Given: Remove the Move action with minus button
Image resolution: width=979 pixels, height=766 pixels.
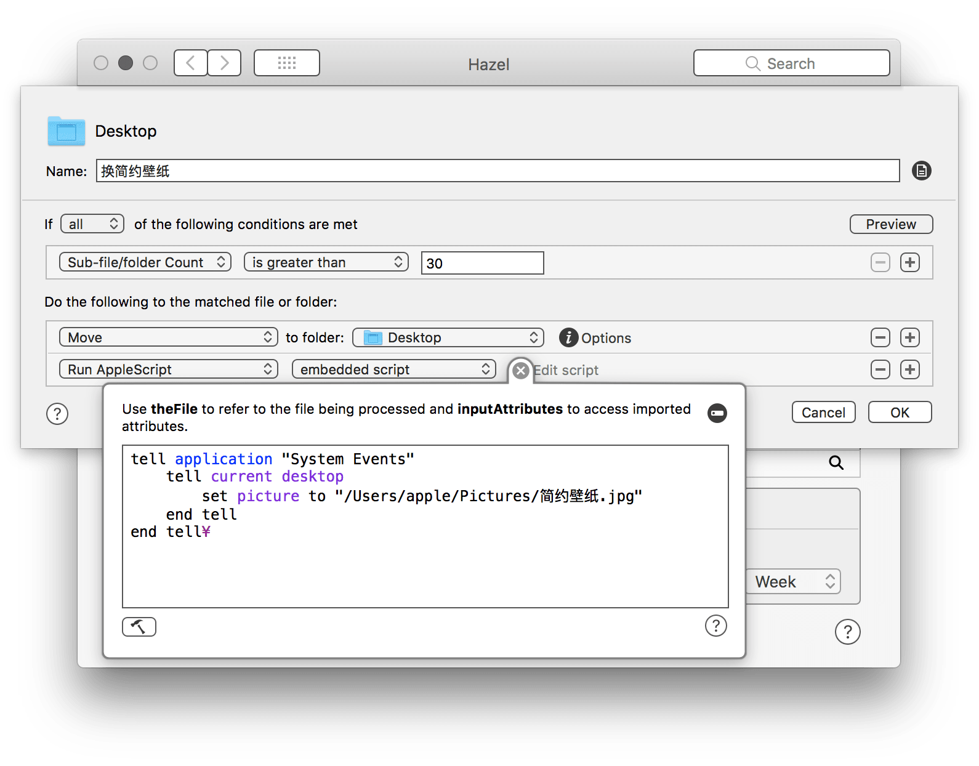Looking at the screenshot, I should [x=880, y=337].
